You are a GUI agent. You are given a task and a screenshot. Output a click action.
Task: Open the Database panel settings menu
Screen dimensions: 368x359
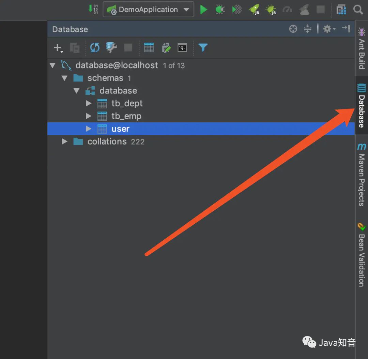pyautogui.click(x=327, y=29)
